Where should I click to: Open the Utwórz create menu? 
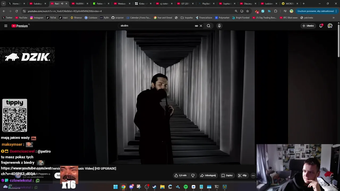308,26
